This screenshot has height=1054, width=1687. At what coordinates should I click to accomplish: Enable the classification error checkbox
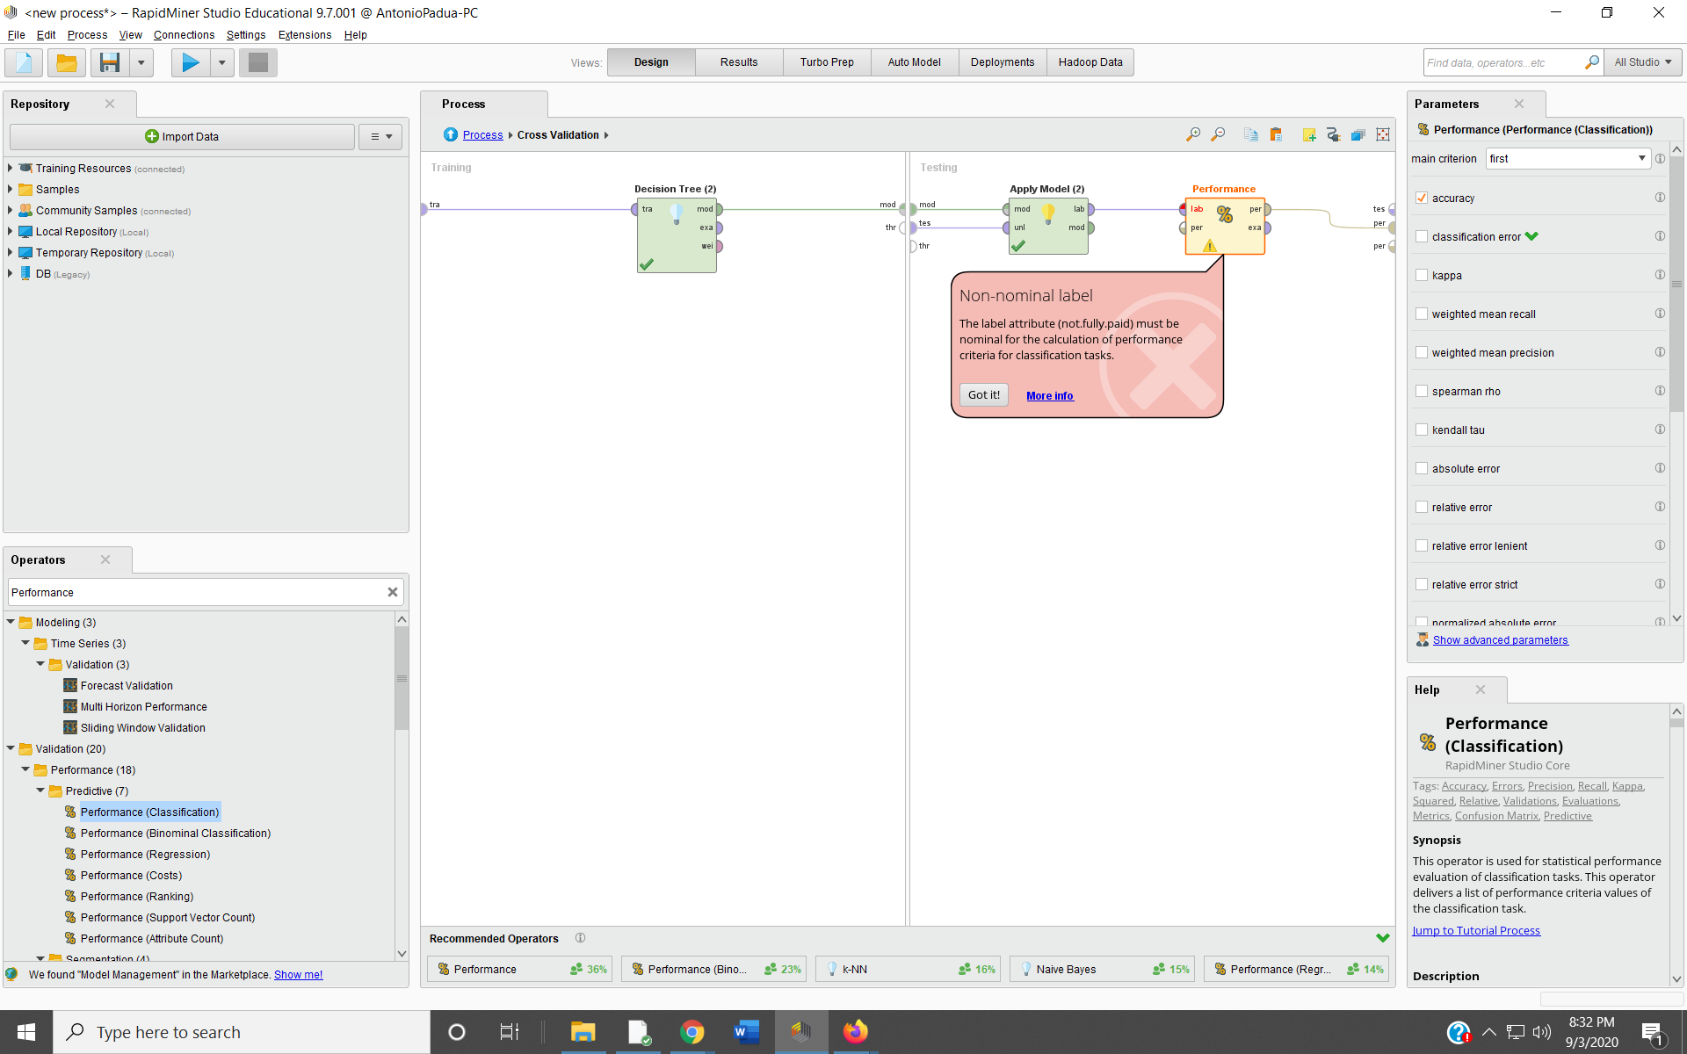coord(1422,236)
